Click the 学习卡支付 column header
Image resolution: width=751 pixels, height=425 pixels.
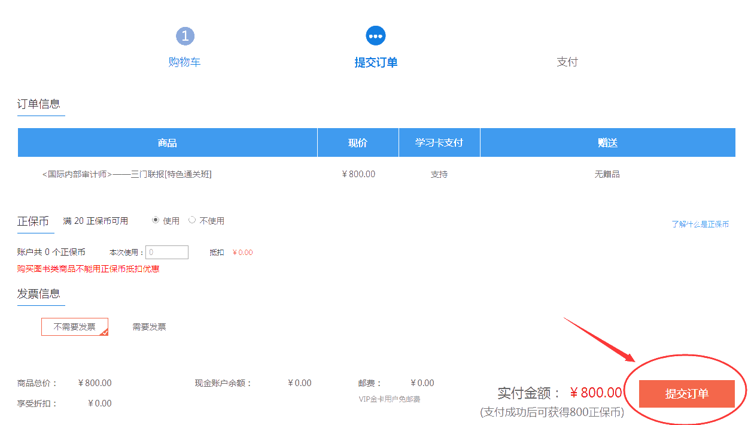coord(439,143)
